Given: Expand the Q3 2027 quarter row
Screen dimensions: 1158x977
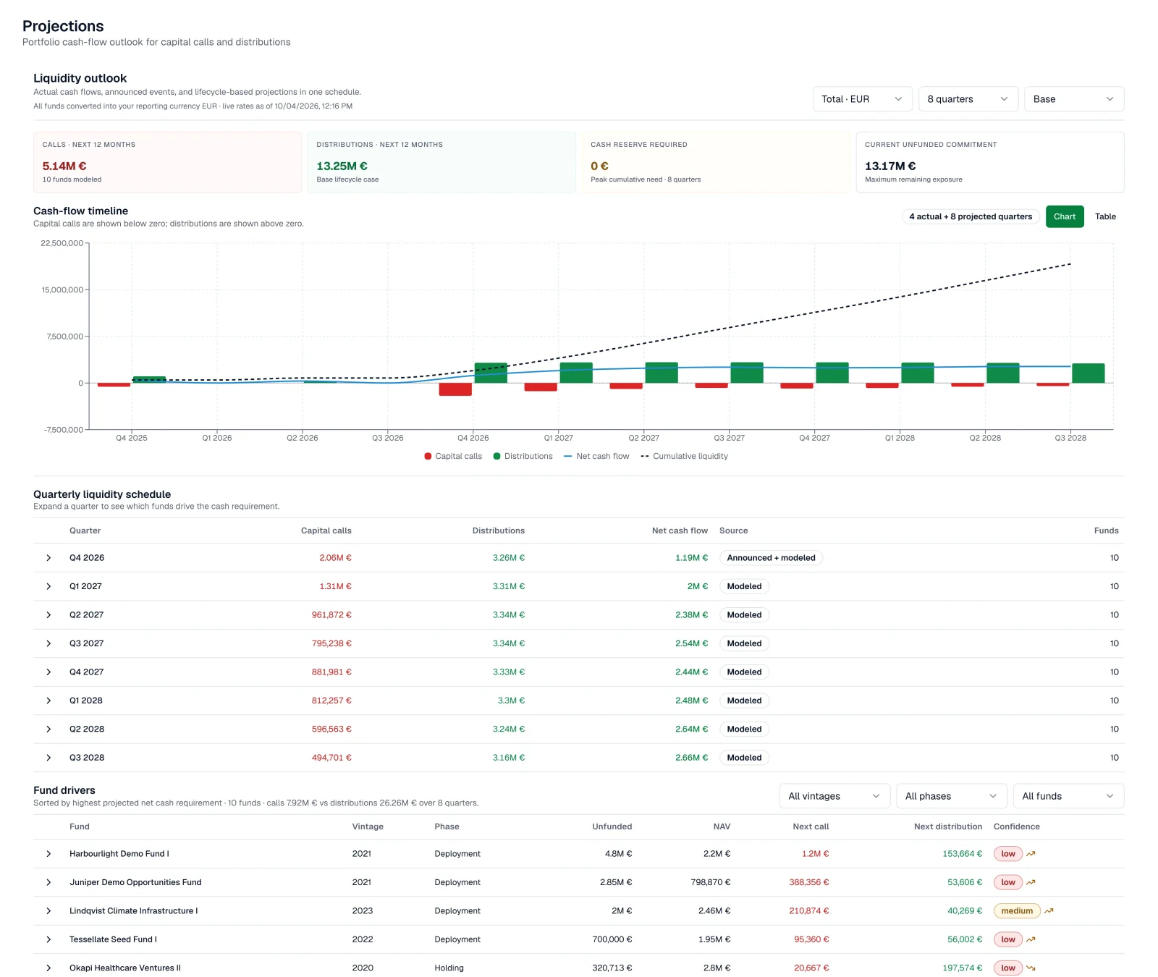Looking at the screenshot, I should pos(48,643).
